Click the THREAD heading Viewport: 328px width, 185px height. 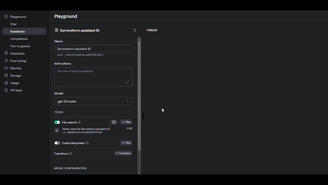(x=152, y=30)
